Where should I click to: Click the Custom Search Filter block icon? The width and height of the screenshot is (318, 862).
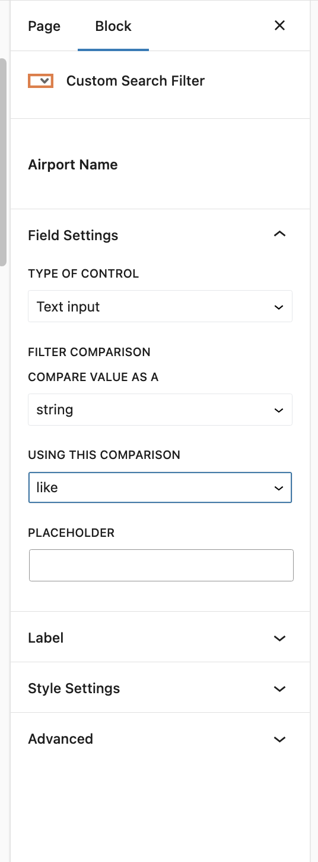point(41,81)
